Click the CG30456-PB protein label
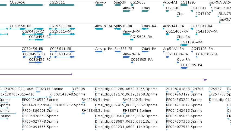 (x=32, y=49)
